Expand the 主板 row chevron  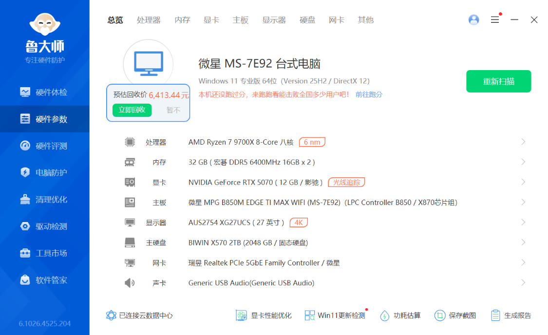523,202
